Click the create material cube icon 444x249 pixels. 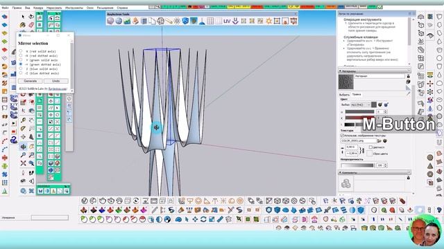tap(408, 82)
